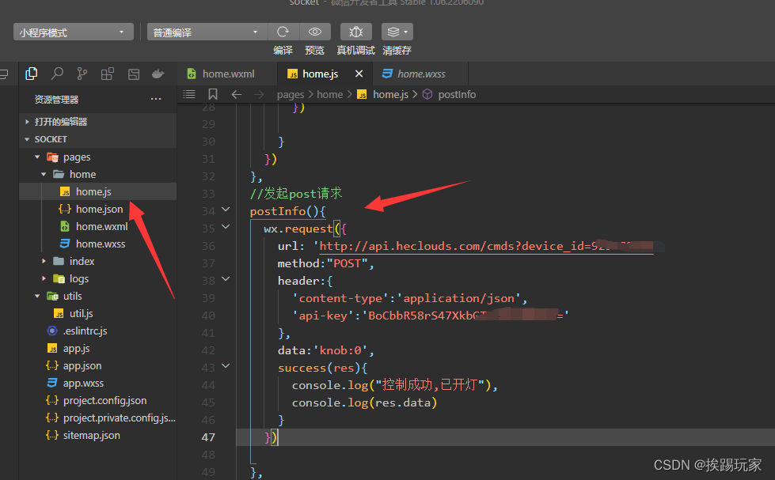
Task: Open the 资源管理器 more actions ellipsis
Action: tap(156, 100)
